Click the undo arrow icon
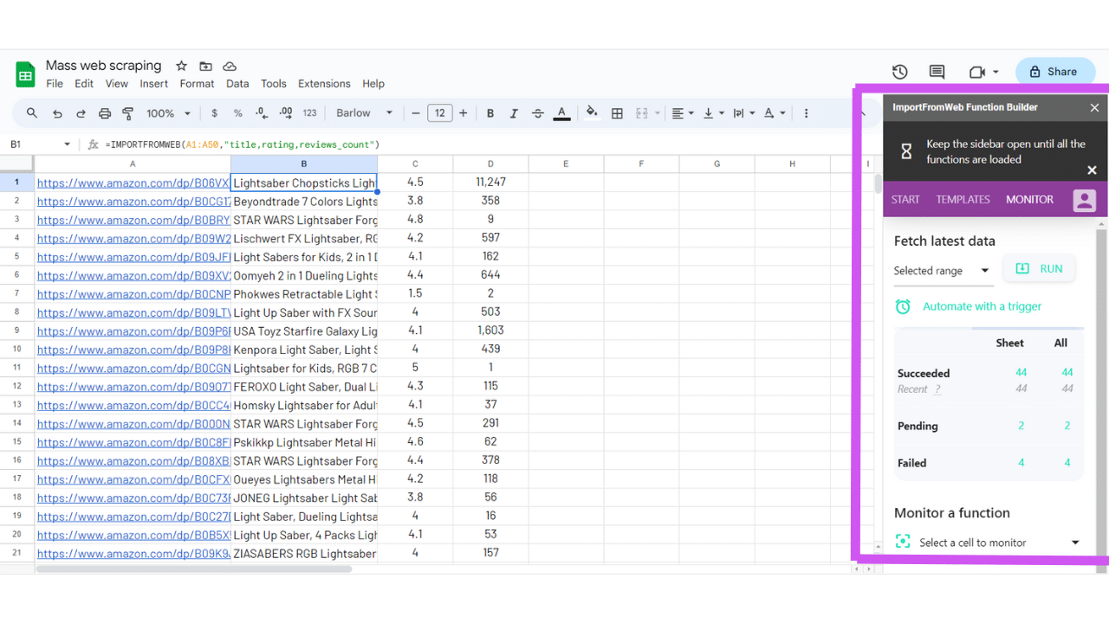 pyautogui.click(x=57, y=113)
